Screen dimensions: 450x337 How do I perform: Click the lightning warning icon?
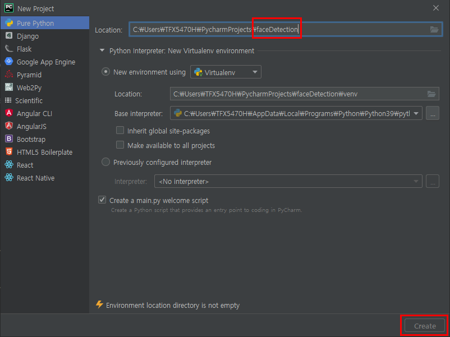tap(99, 304)
